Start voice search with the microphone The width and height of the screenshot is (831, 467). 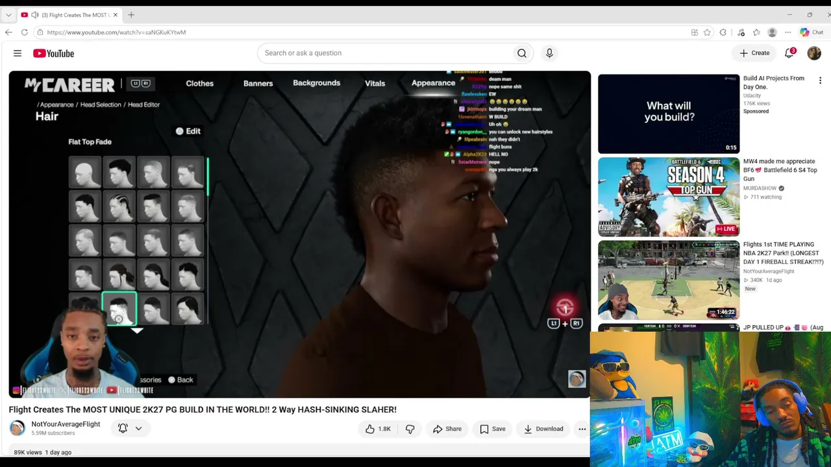(549, 53)
